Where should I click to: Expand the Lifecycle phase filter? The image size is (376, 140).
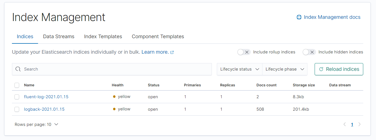tap(285, 69)
